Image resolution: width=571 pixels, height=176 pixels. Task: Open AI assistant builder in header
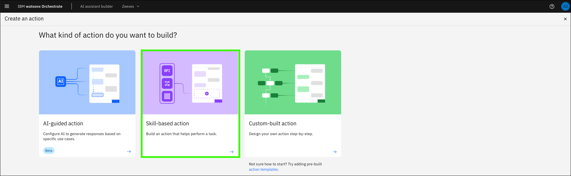tap(96, 7)
